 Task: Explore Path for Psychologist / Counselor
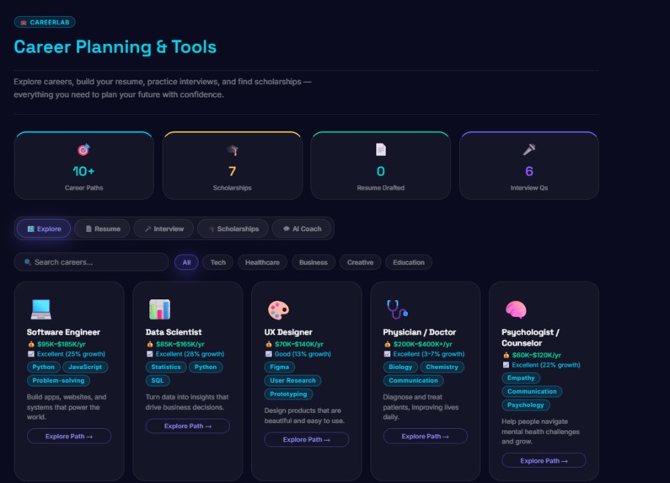click(544, 461)
